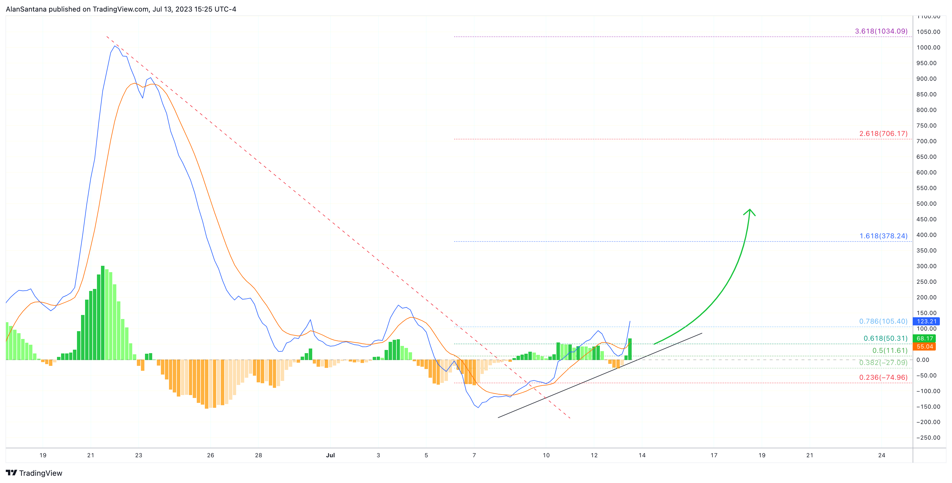
Task: Click the '24' date axis label
Action: point(882,455)
